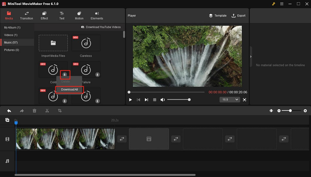This screenshot has width=311, height=177.
Task: Choose Download All from the context menu
Action: [69, 89]
